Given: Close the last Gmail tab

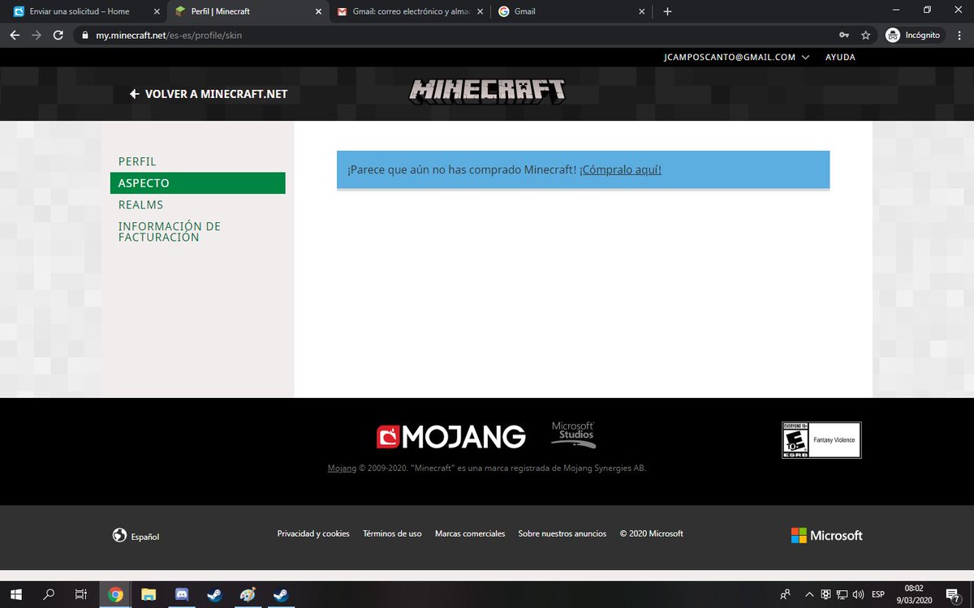Looking at the screenshot, I should [x=641, y=11].
